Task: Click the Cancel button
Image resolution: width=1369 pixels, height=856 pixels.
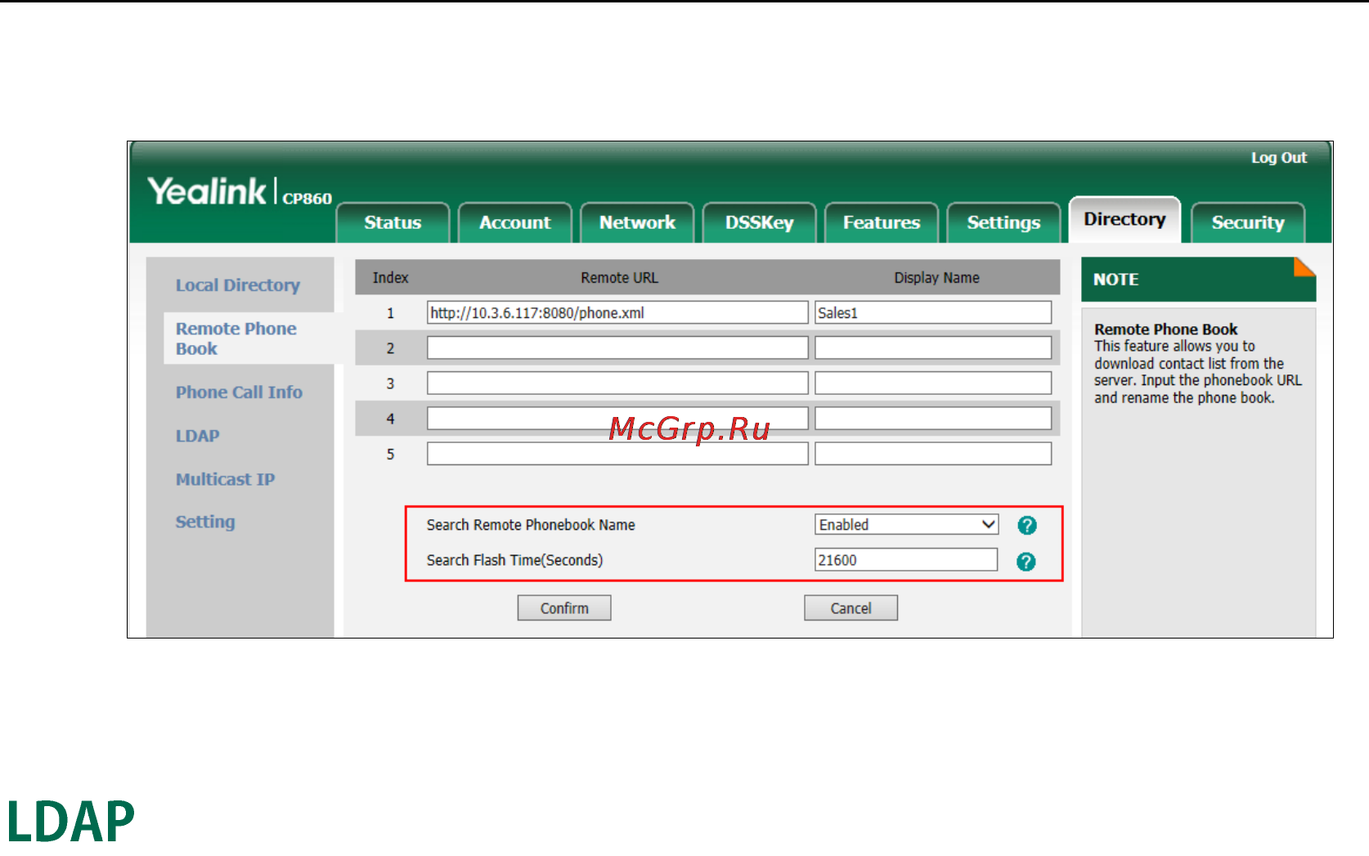Action: [851, 608]
